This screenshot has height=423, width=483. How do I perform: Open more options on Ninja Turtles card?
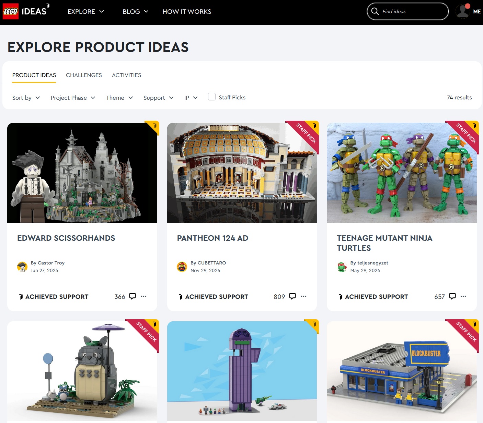tap(463, 296)
